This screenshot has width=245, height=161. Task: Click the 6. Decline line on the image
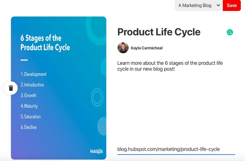29,127
